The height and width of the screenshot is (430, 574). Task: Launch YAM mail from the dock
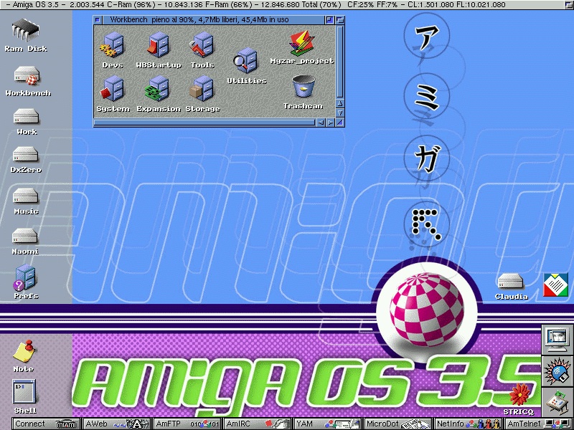point(328,424)
